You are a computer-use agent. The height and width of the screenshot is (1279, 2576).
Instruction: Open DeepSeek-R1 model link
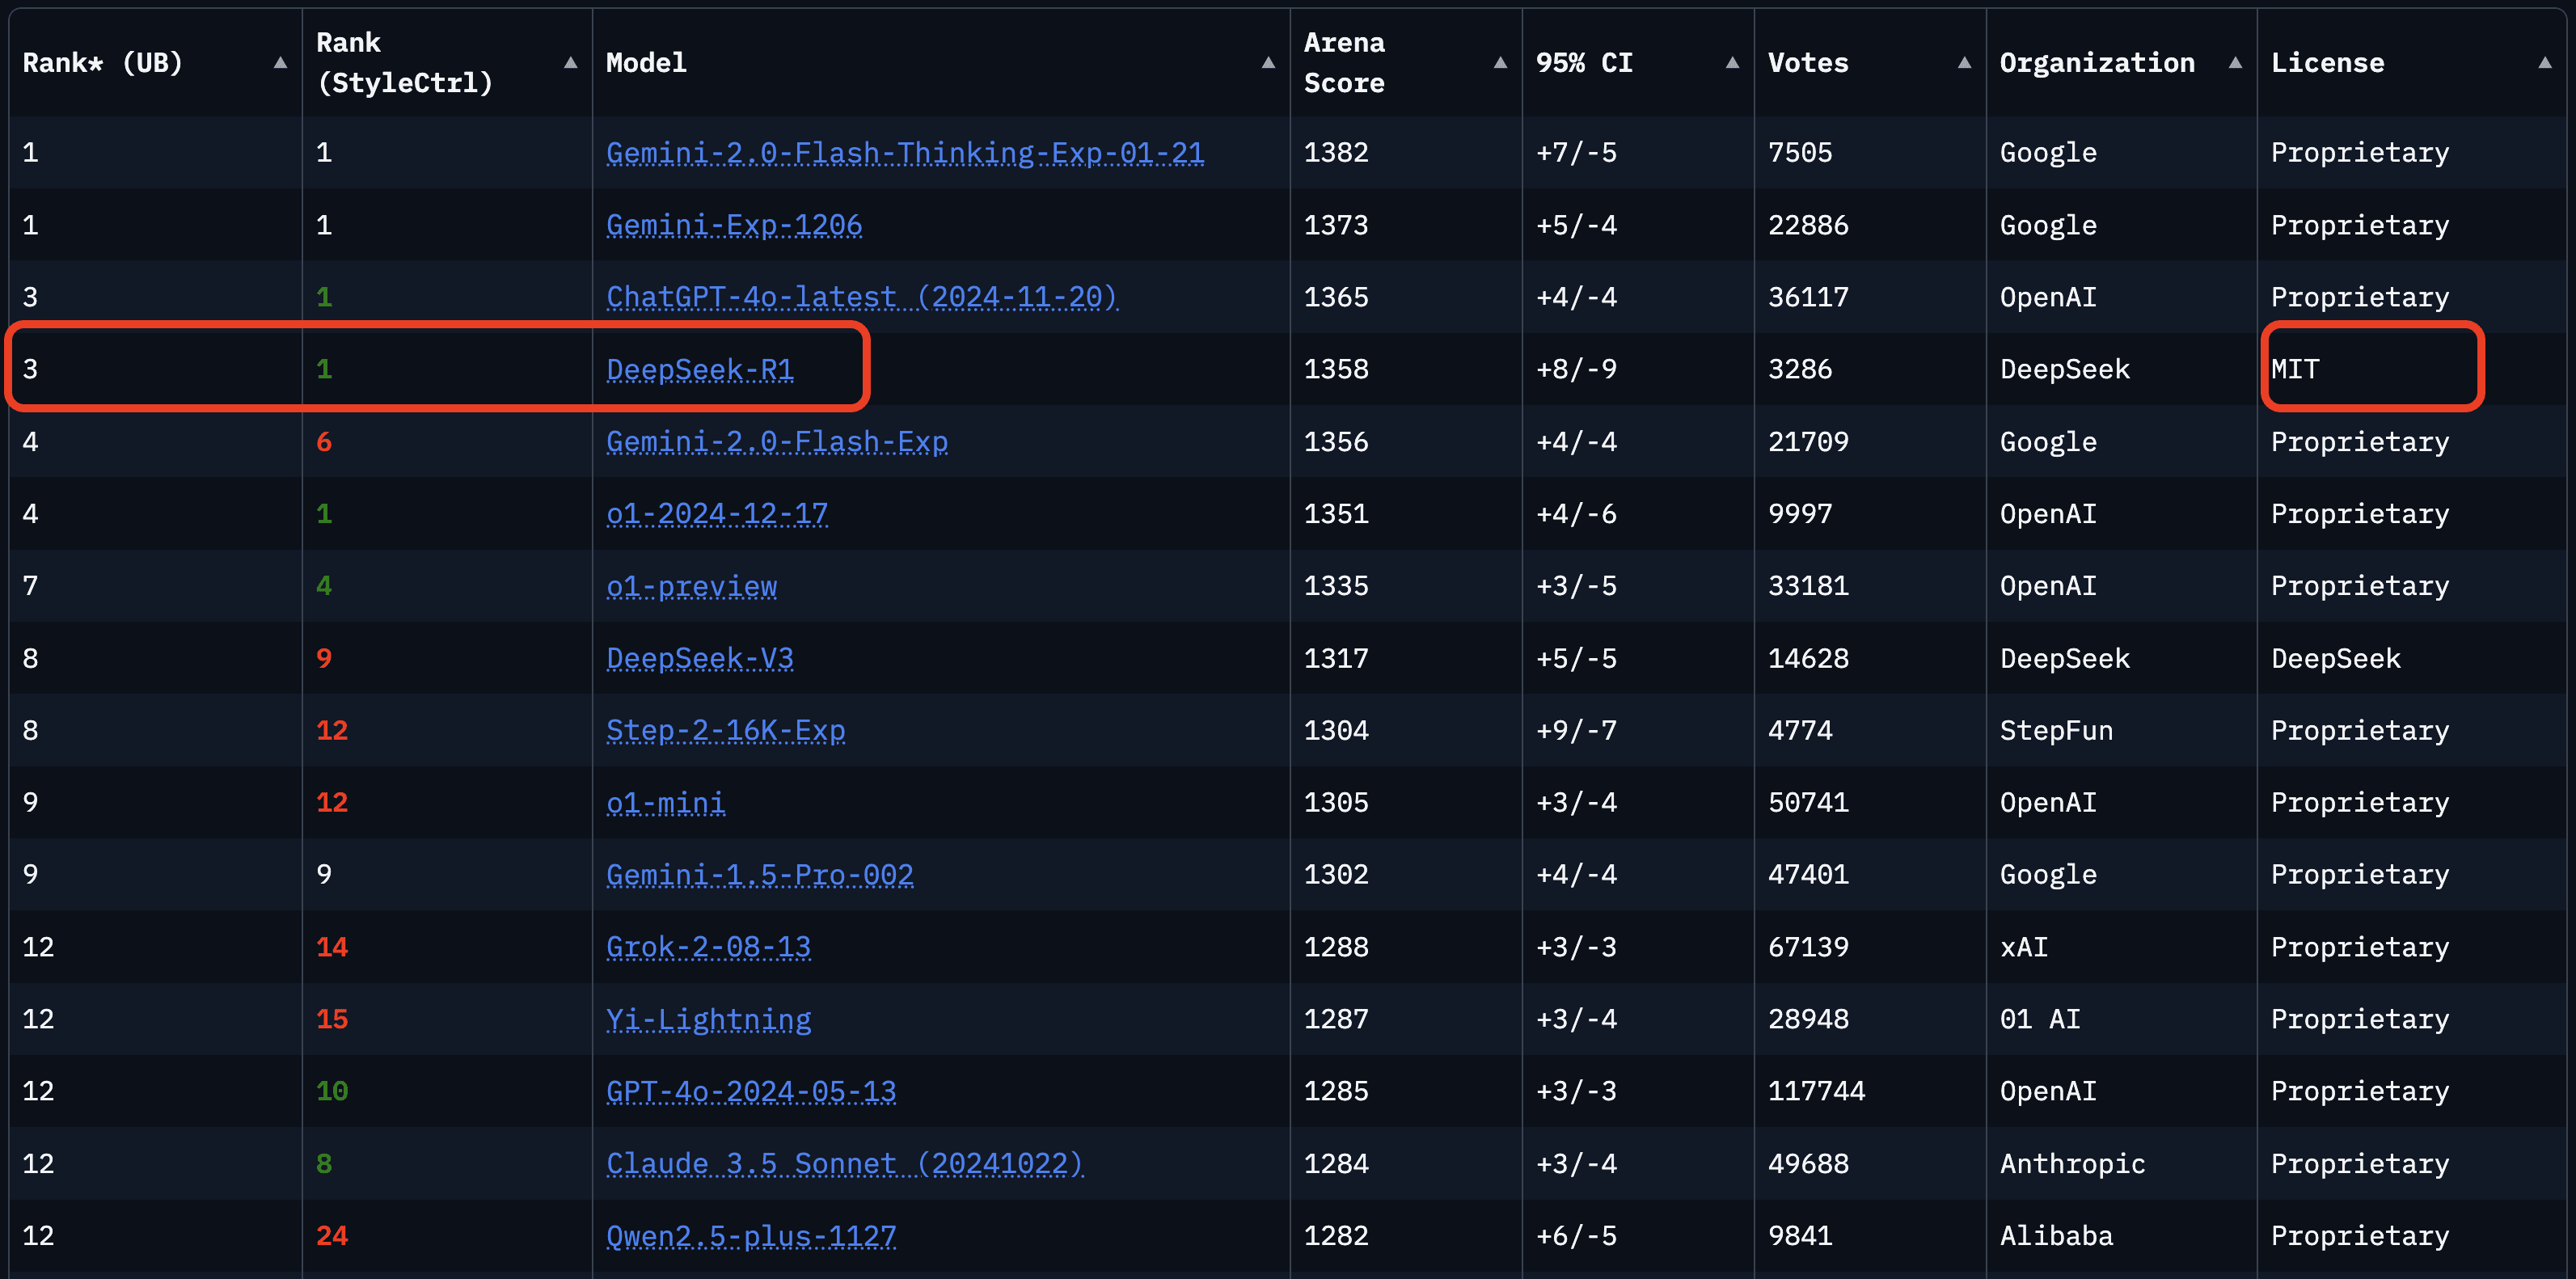tap(700, 369)
